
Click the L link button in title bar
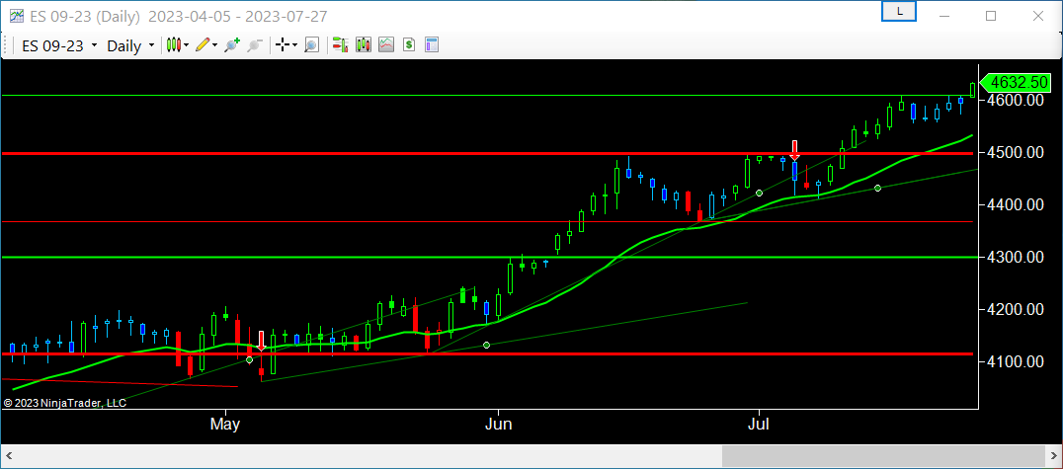tap(899, 12)
